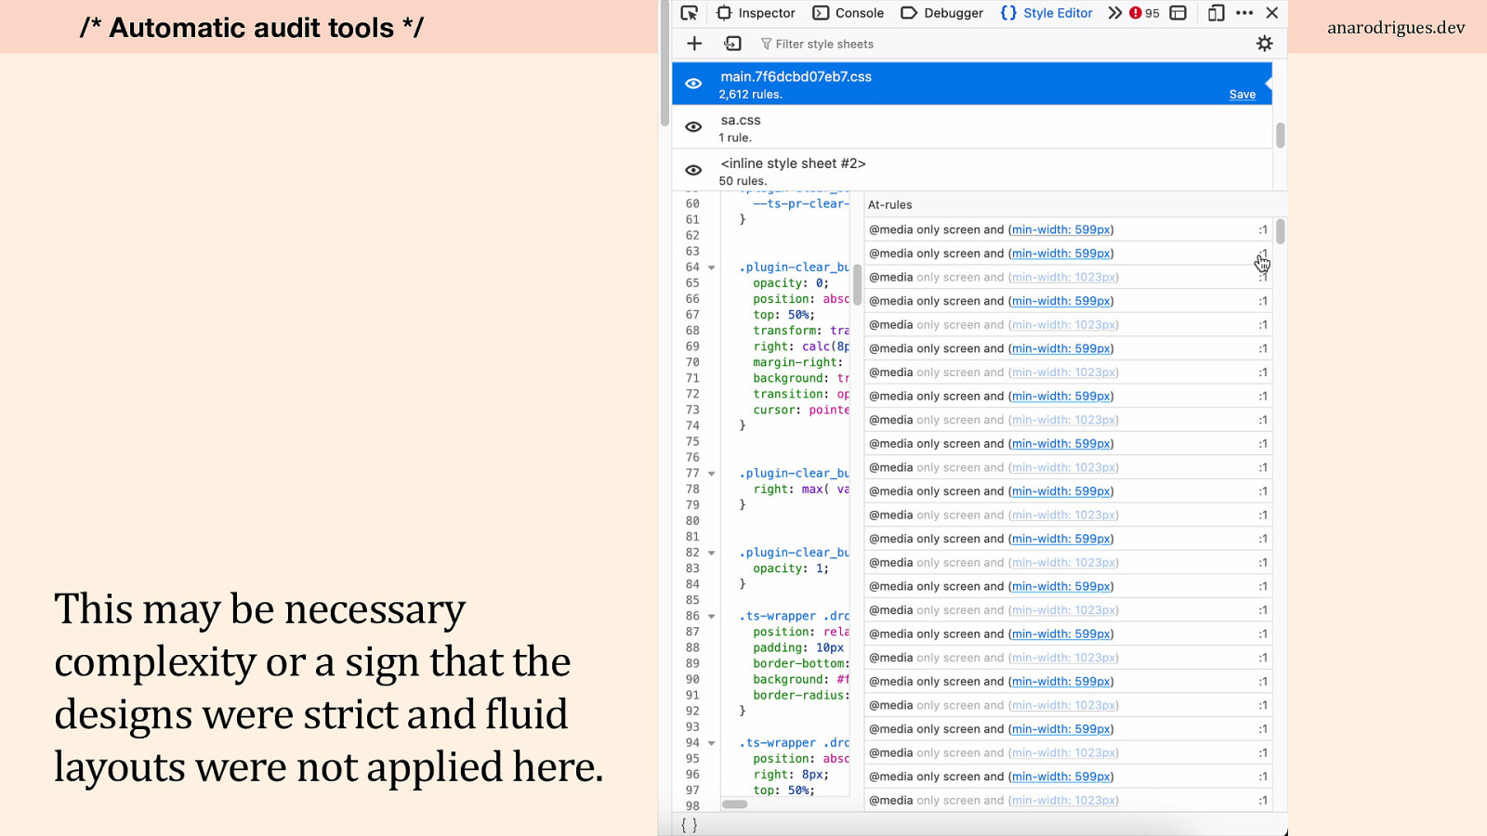
Task: Show more tools chevron
Action: (x=1114, y=13)
